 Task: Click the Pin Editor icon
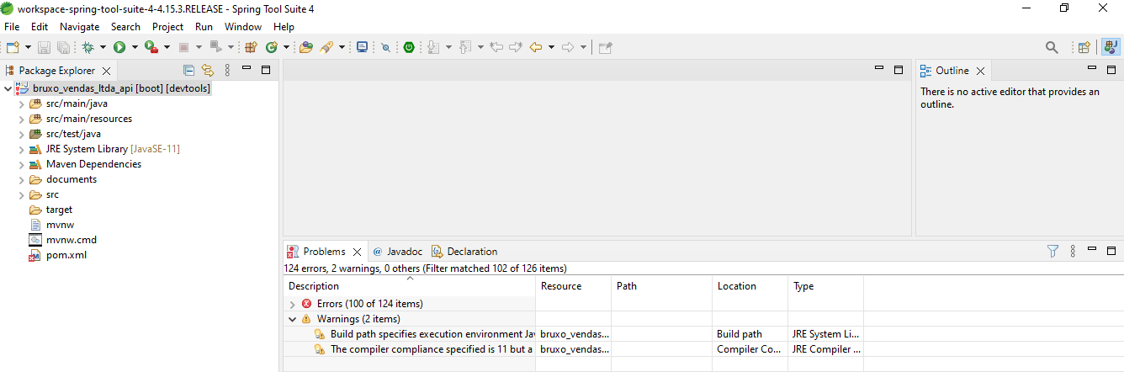605,47
